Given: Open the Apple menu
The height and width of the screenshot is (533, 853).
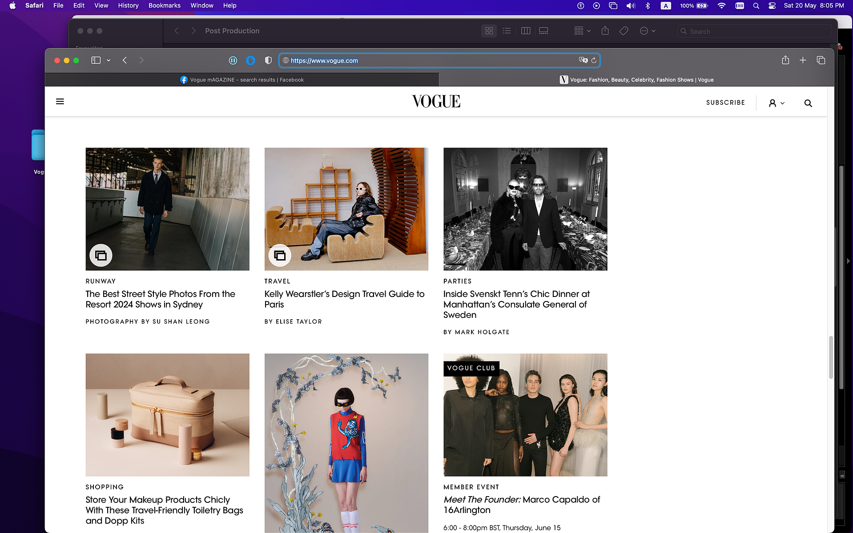Looking at the screenshot, I should 12,5.
